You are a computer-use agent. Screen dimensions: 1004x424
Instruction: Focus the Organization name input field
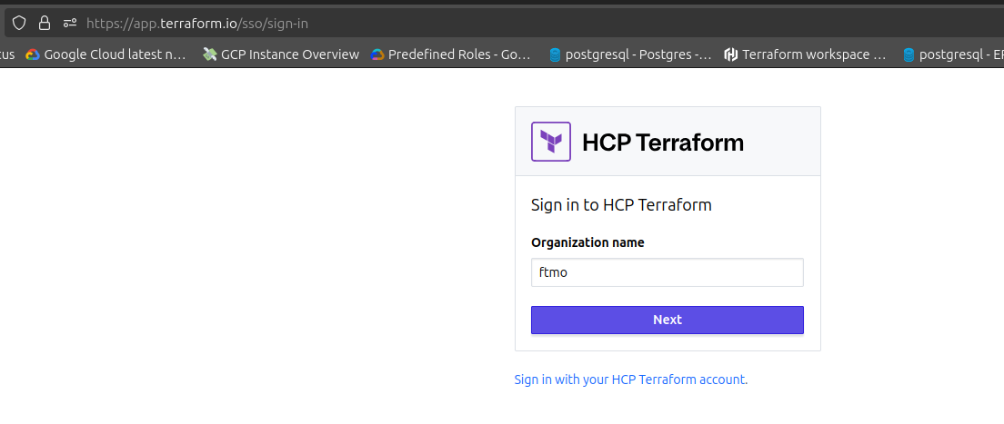coord(667,272)
